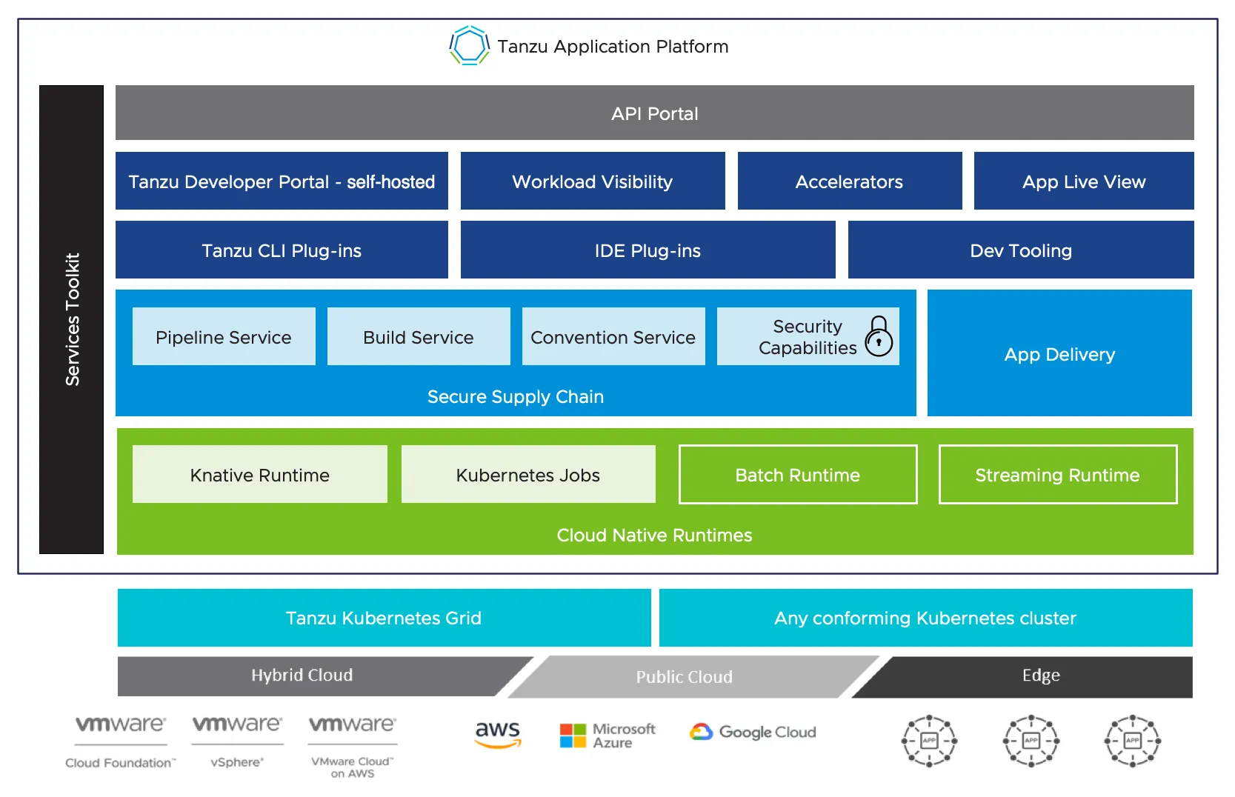This screenshot has width=1235, height=797.
Task: Click the Kubernetes Jobs box
Action: (528, 474)
